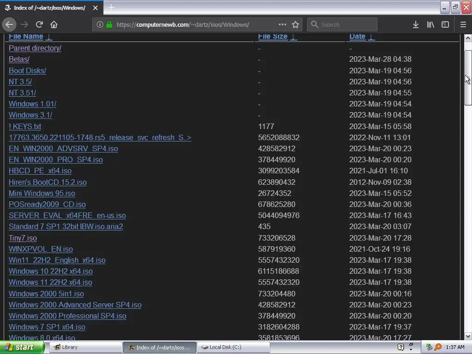Open the Boot Disks folder
This screenshot has width=472, height=354.
[x=27, y=71]
